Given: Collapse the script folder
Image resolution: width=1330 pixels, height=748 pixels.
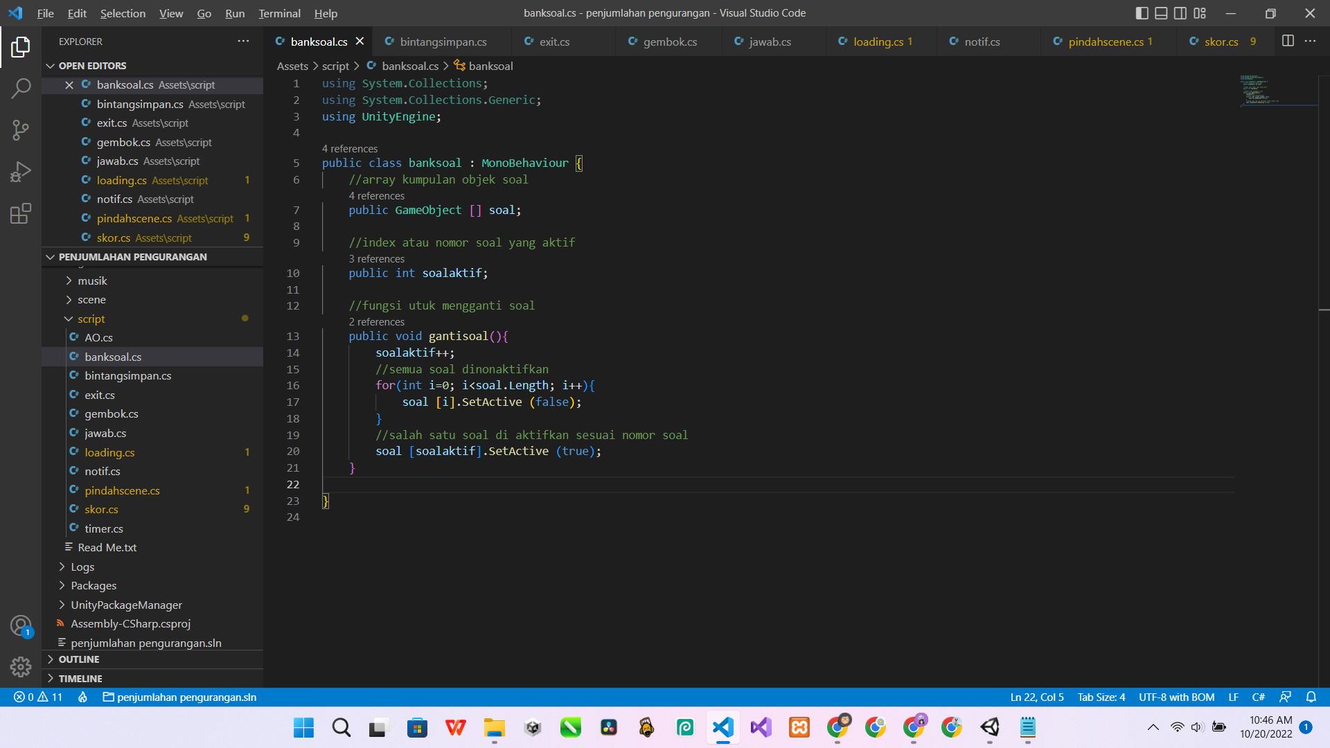Looking at the screenshot, I should coord(91,319).
